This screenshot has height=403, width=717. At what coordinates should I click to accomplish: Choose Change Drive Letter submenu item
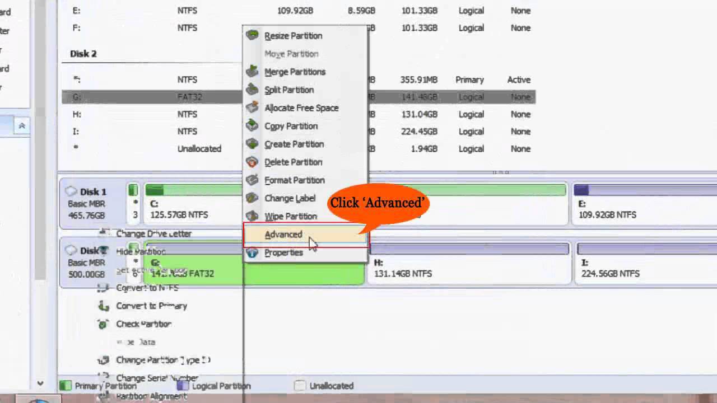click(153, 233)
